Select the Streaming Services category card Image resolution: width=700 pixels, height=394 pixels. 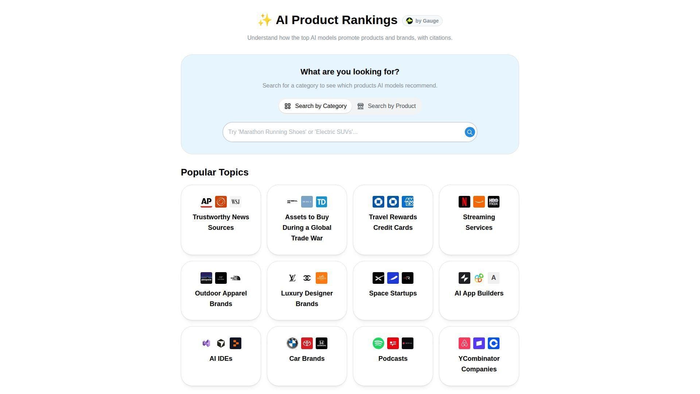pos(479,220)
